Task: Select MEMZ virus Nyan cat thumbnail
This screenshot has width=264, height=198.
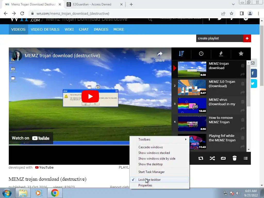Action: [192, 105]
